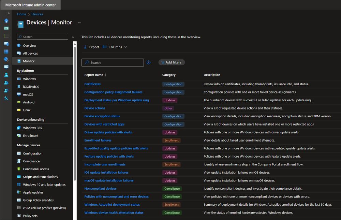Click the Export download button
Image resolution: width=341 pixels, height=220 pixels.
pyautogui.click(x=91, y=47)
